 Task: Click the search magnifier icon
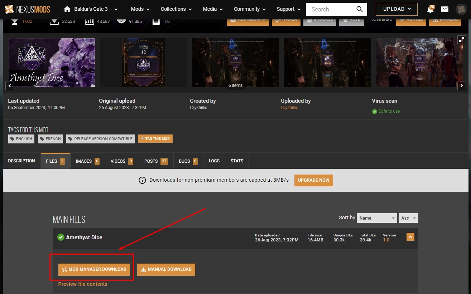[360, 9]
